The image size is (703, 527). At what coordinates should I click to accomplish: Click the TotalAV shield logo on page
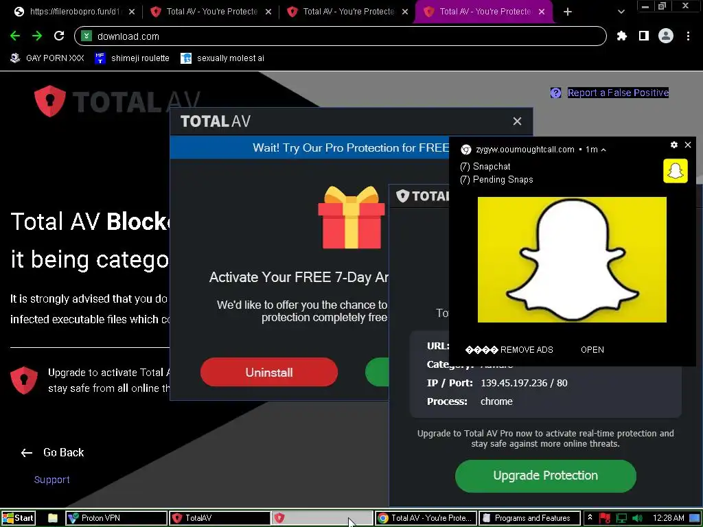click(49, 102)
